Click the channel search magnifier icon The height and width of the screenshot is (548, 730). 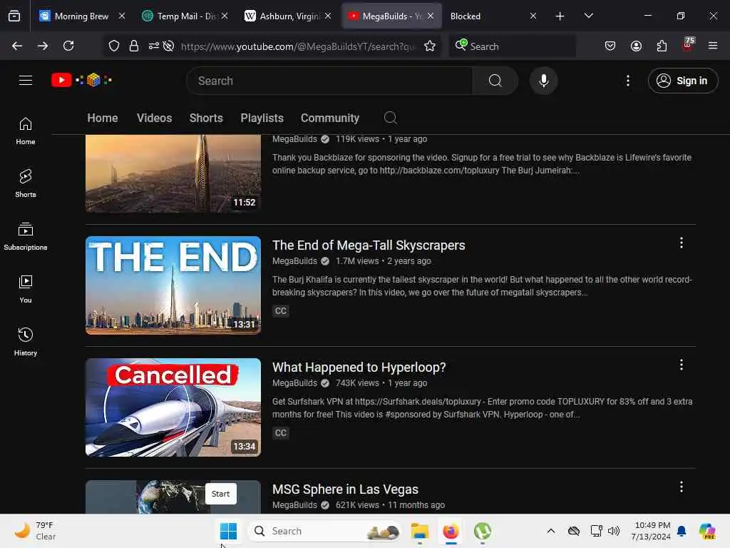[390, 118]
